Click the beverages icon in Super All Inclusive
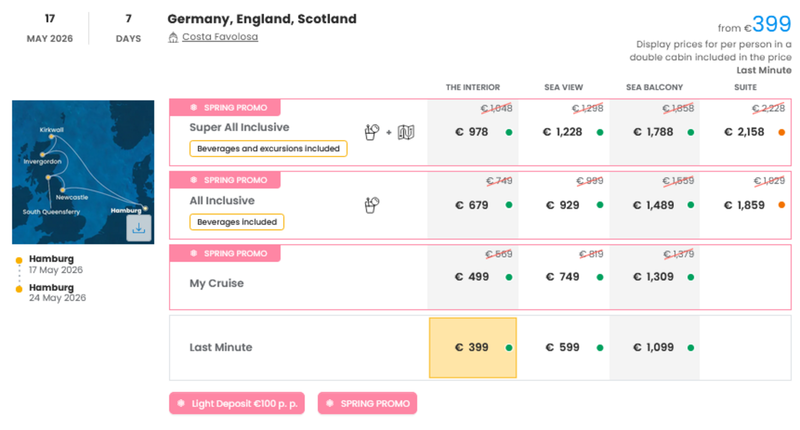This screenshot has height=430, width=800. click(x=372, y=132)
